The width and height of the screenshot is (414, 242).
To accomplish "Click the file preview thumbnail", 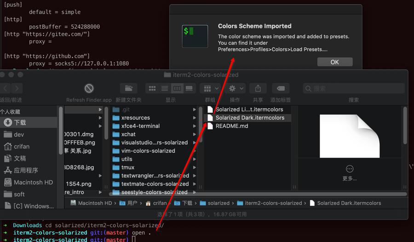I will pyautogui.click(x=350, y=136).
